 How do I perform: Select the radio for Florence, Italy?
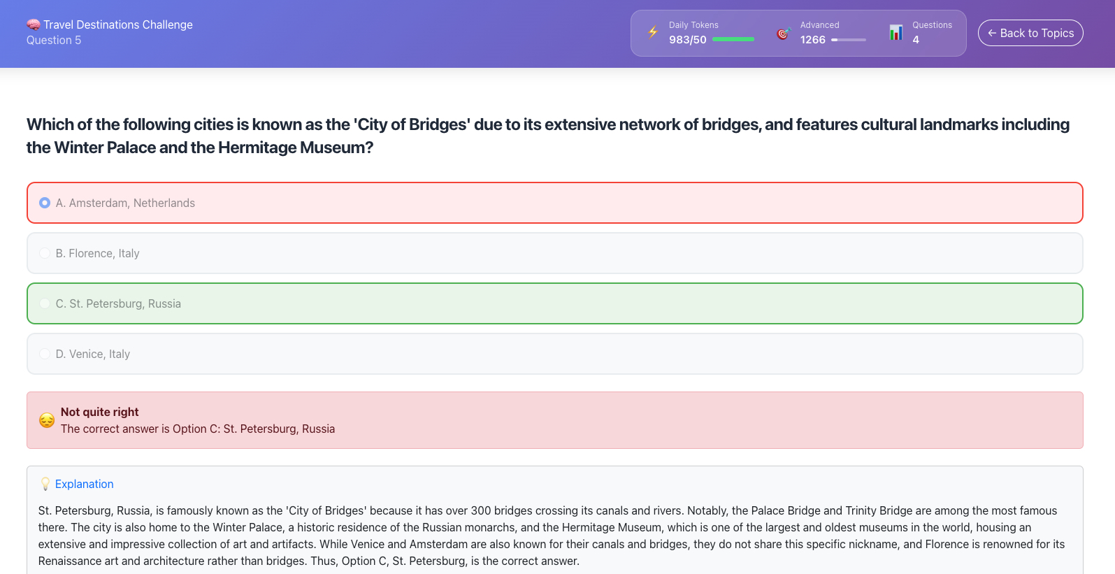coord(45,253)
